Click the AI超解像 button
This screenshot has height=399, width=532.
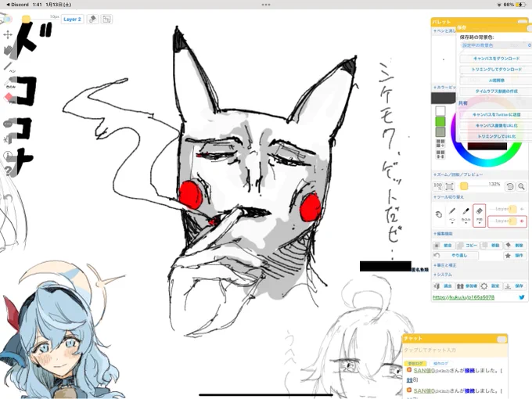[x=496, y=81]
